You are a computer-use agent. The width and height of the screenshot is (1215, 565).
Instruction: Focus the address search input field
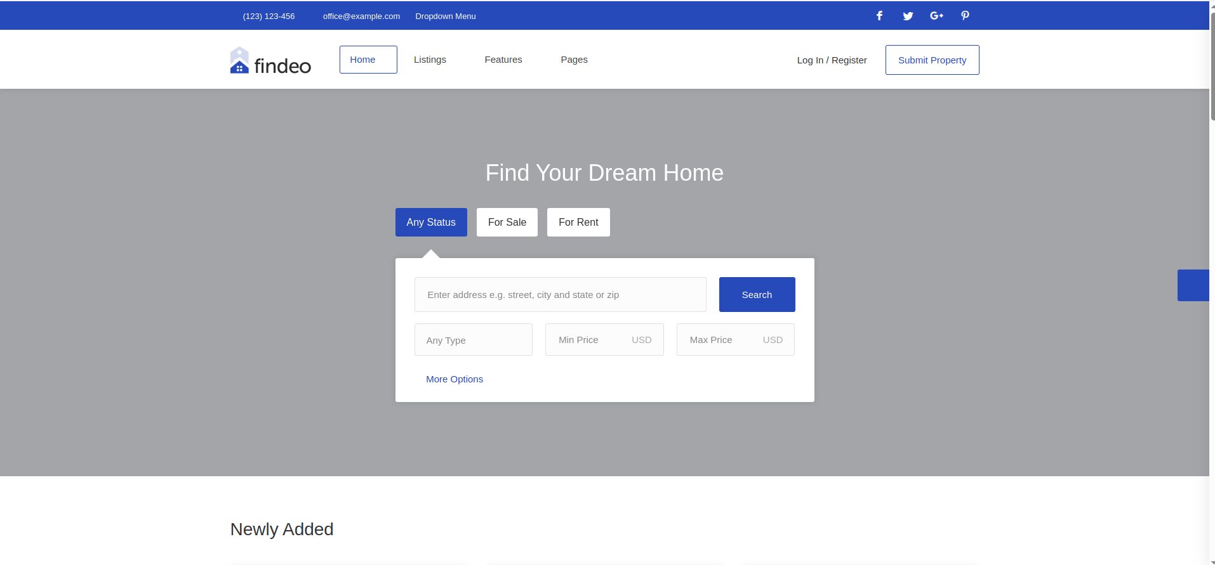[x=561, y=295]
